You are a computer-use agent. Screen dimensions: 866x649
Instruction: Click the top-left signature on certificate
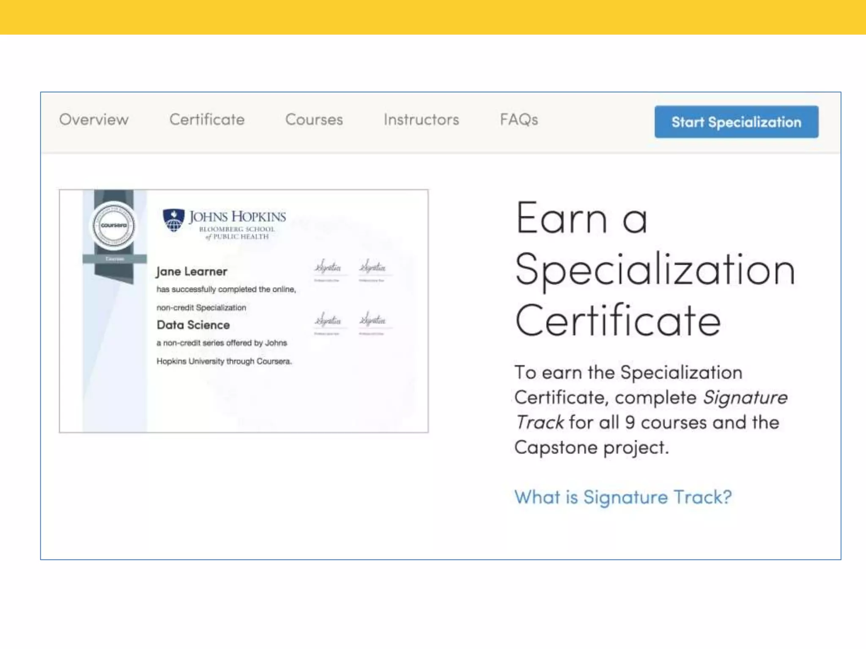[x=327, y=267]
